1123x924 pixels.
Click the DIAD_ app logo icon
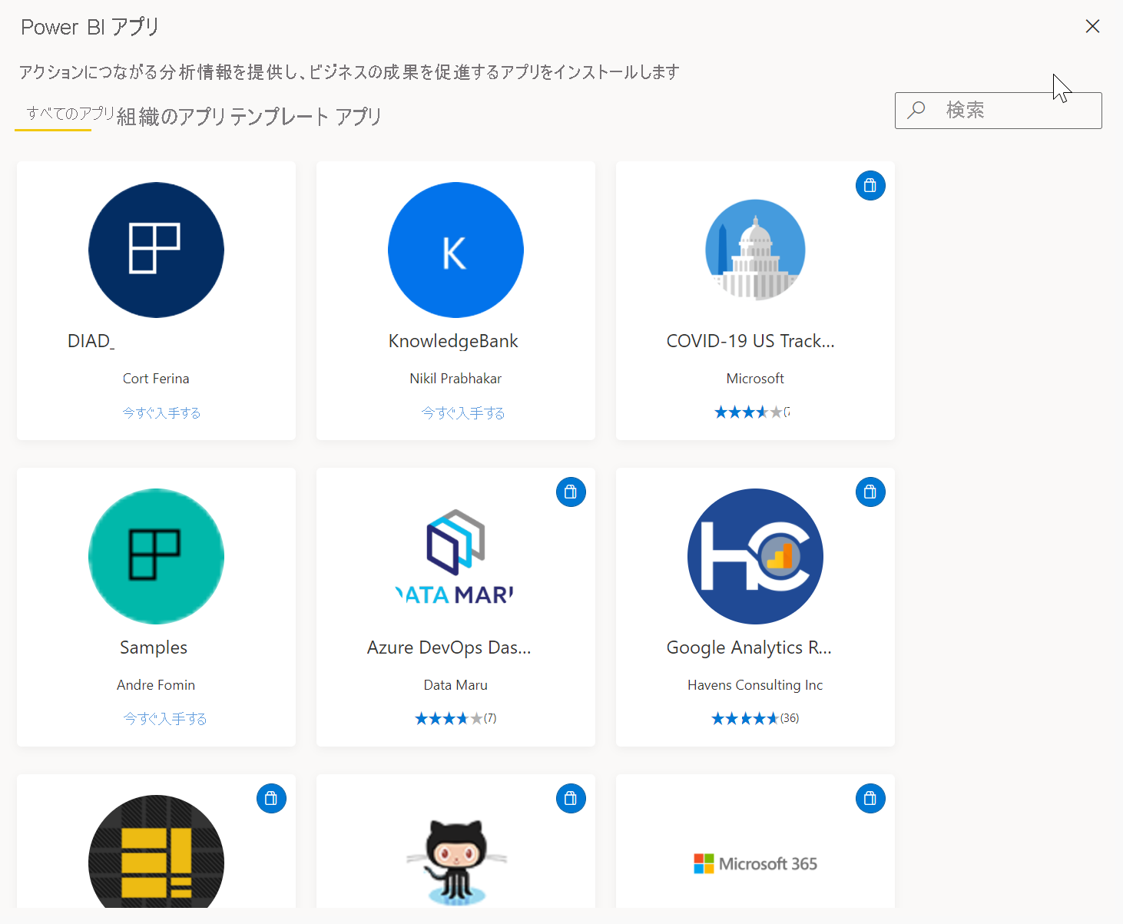[156, 250]
